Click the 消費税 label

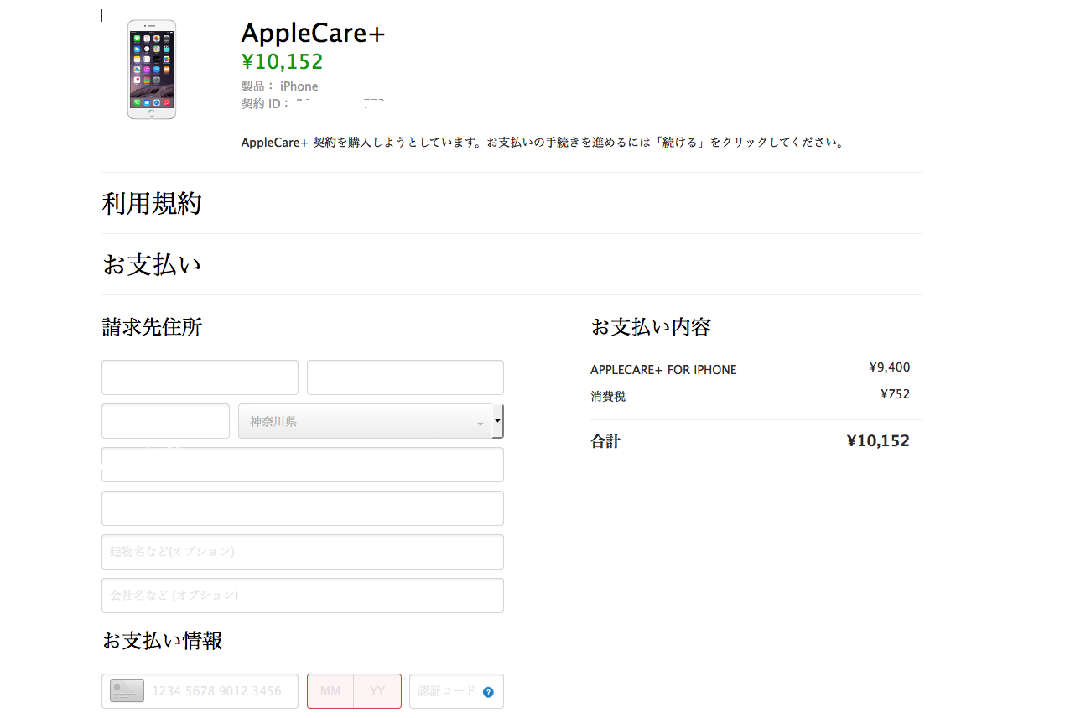point(608,397)
